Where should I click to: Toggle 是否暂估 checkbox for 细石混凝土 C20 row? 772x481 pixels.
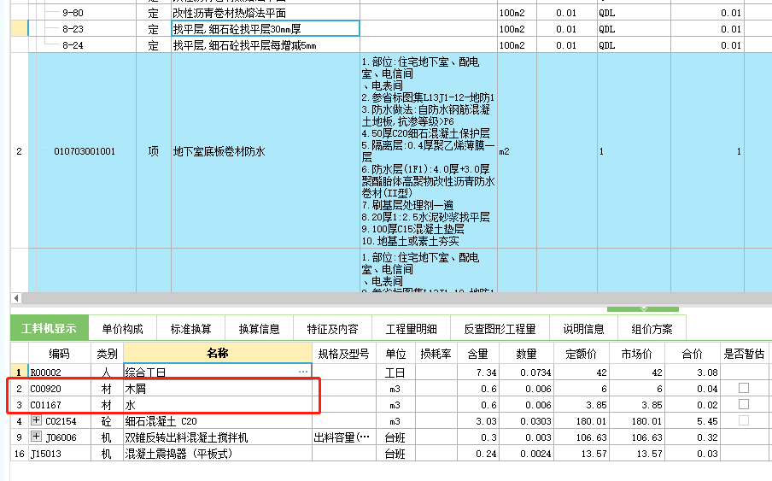click(744, 420)
